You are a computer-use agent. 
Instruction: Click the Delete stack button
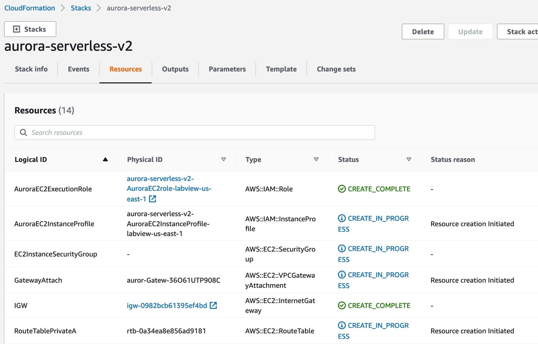(423, 32)
